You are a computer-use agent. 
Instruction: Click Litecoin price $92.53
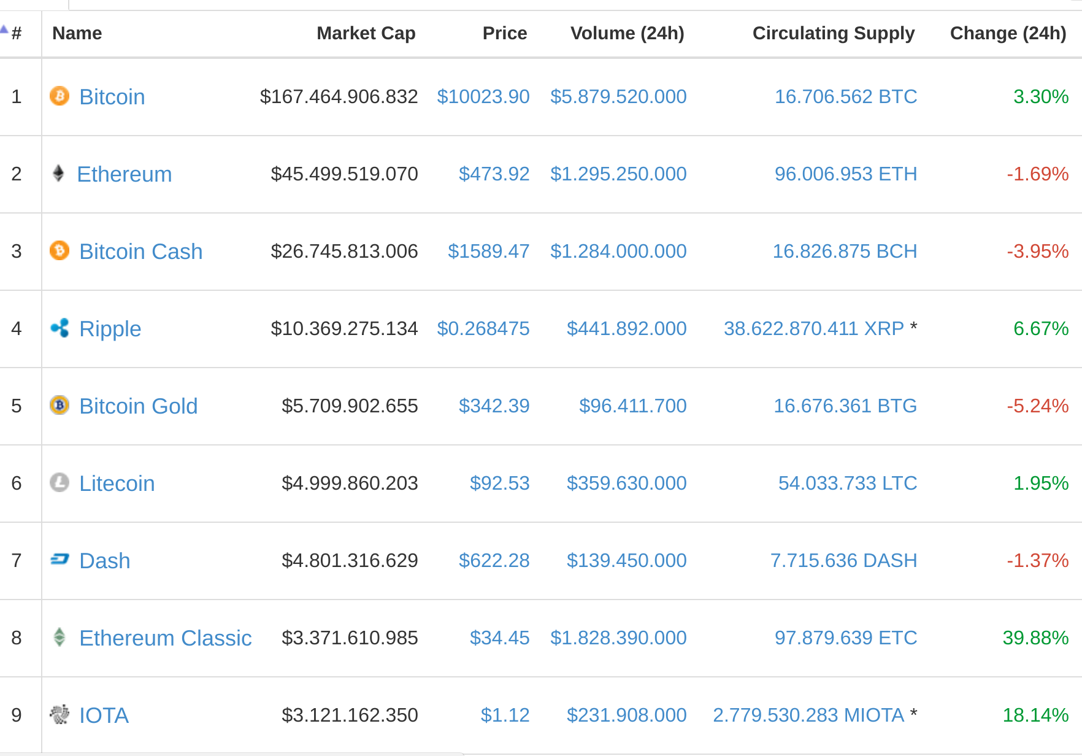(500, 483)
